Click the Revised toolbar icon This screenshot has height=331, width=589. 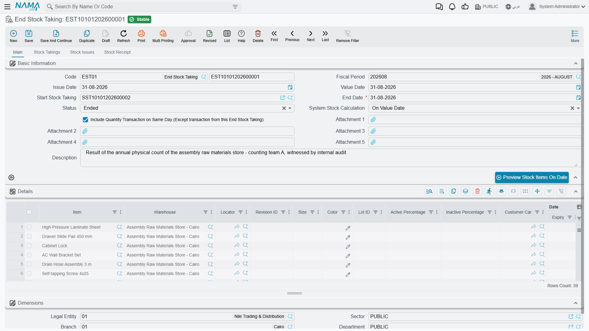[x=210, y=36]
